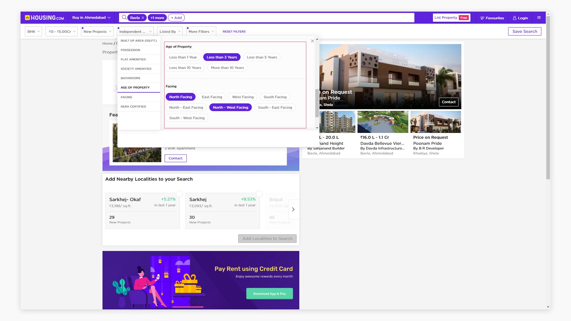Screen dimensions: 571x321
Task: Select South - West Facing option
Action: tap(187, 118)
